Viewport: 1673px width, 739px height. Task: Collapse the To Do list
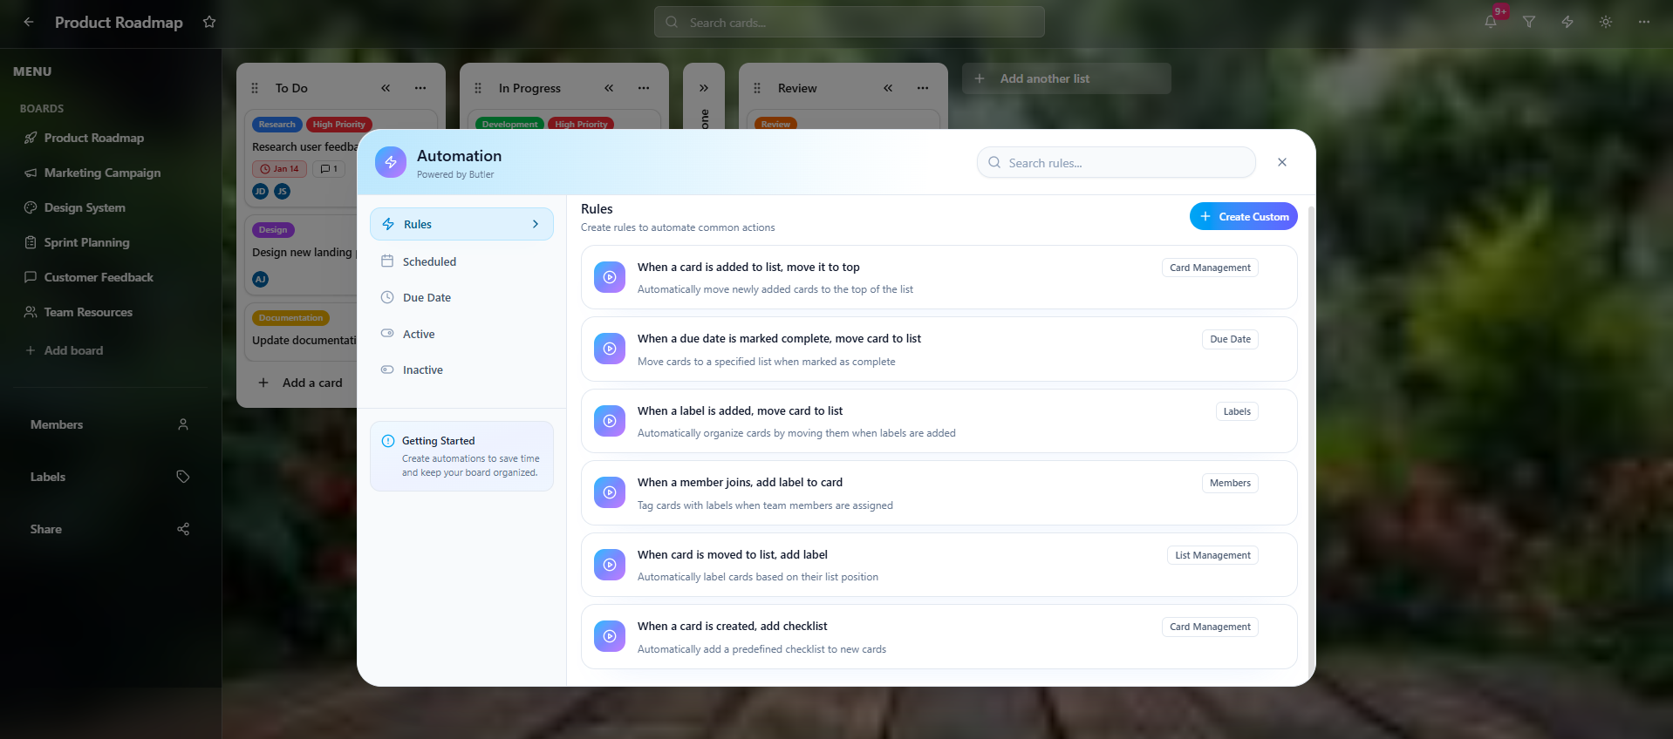click(x=386, y=88)
